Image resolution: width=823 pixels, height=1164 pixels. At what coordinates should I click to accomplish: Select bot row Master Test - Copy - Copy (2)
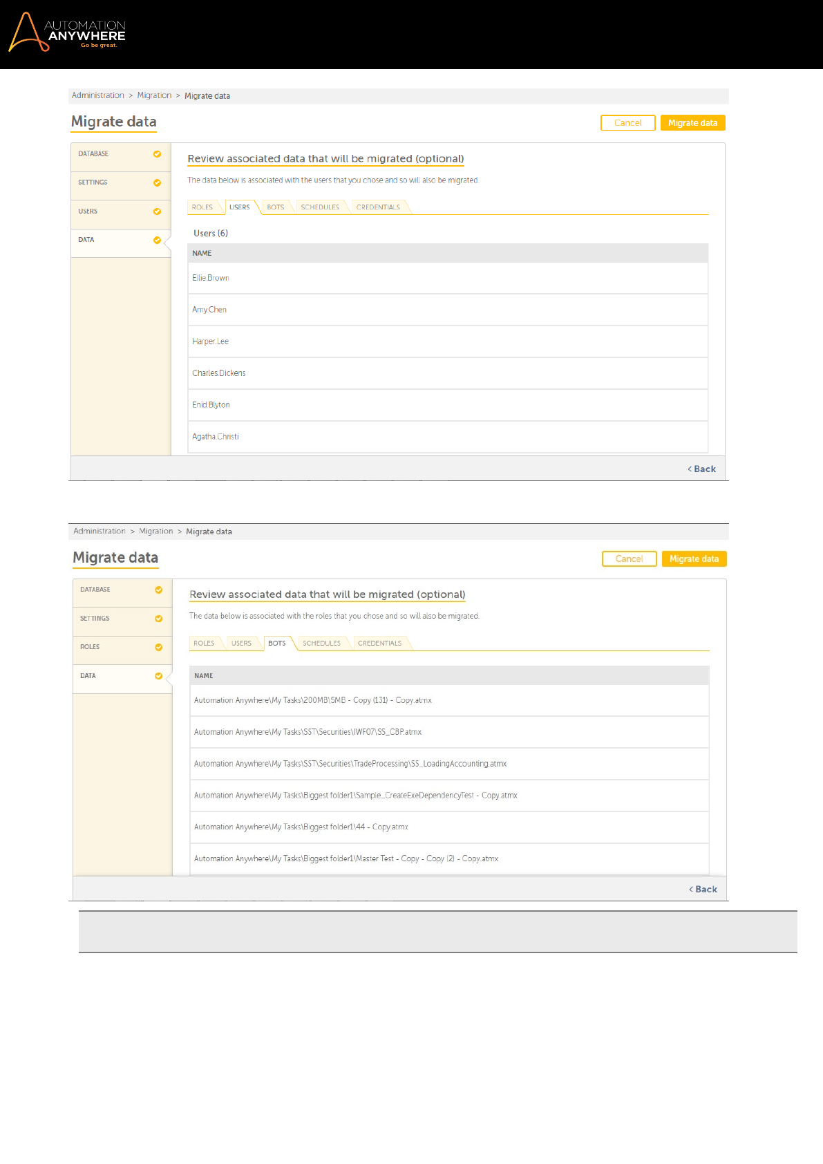click(x=449, y=859)
